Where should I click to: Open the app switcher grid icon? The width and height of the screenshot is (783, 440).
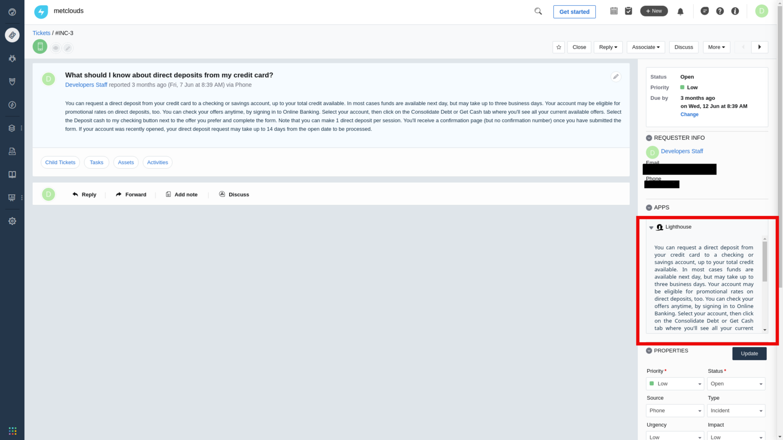[x=12, y=431]
